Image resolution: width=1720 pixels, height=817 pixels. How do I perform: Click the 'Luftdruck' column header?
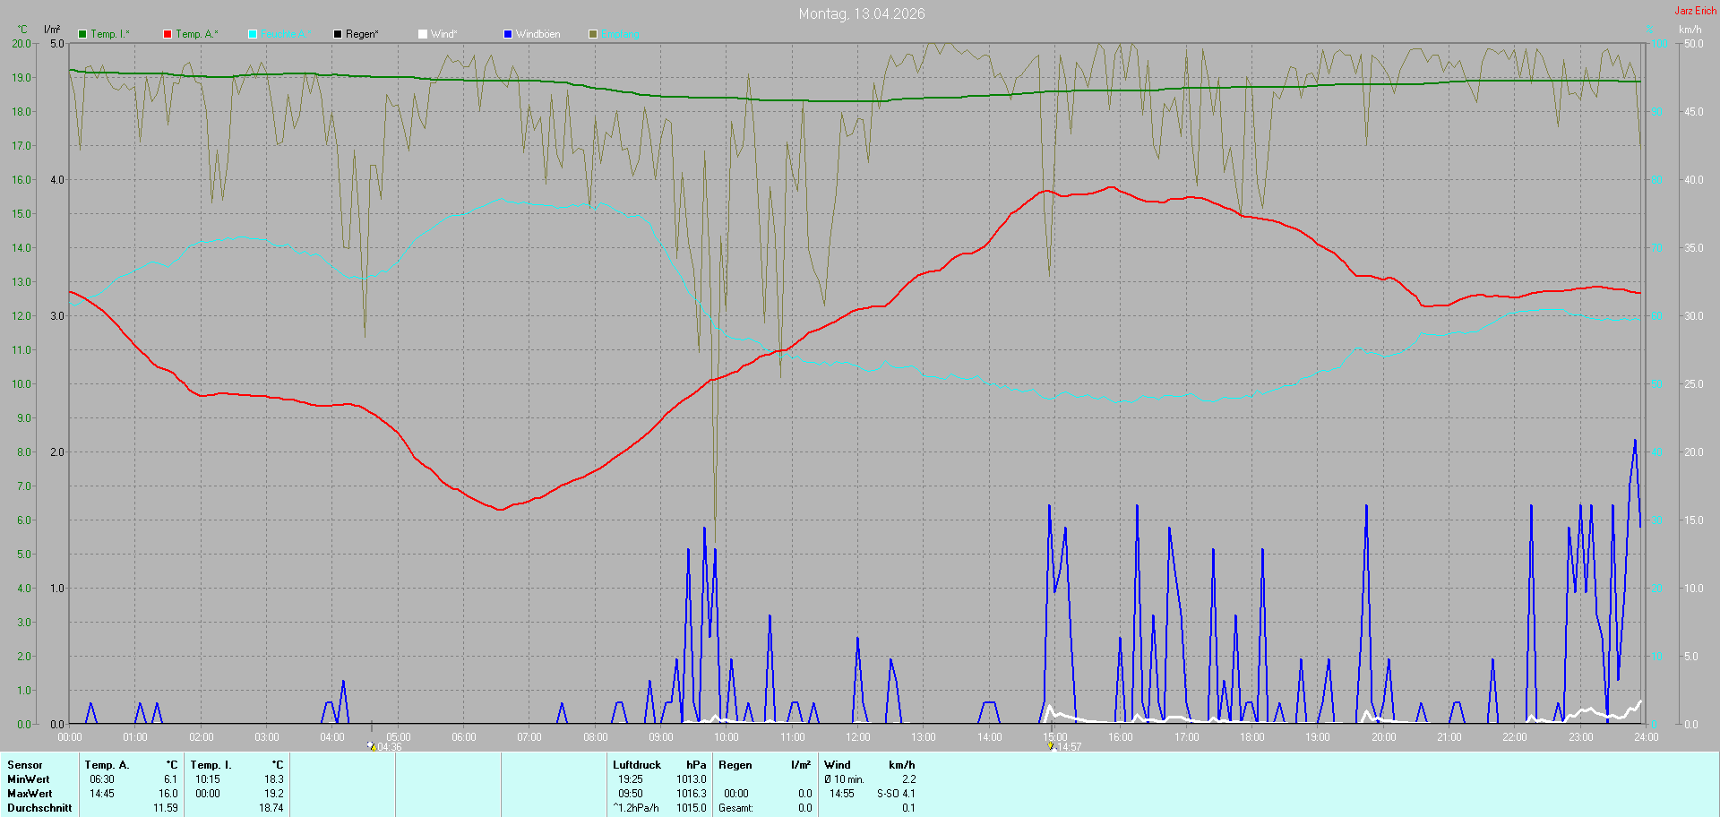tap(637, 765)
